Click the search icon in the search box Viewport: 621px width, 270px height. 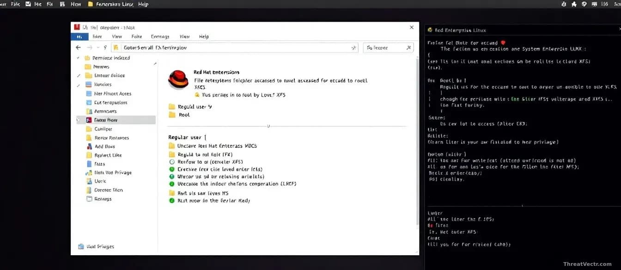(408, 48)
